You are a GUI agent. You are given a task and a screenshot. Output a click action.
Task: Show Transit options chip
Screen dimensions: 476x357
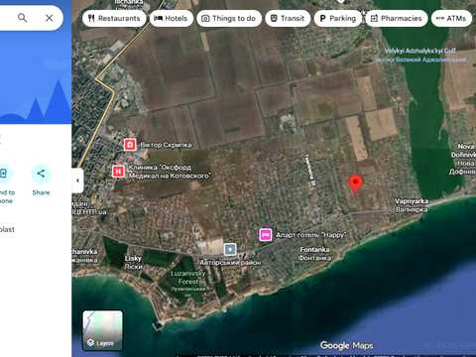(x=288, y=18)
